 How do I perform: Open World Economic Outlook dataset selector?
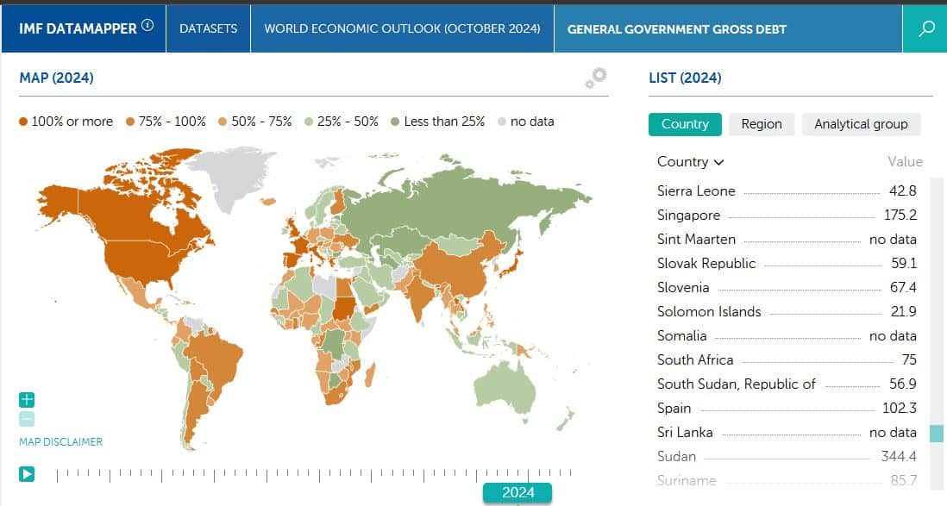tap(402, 28)
